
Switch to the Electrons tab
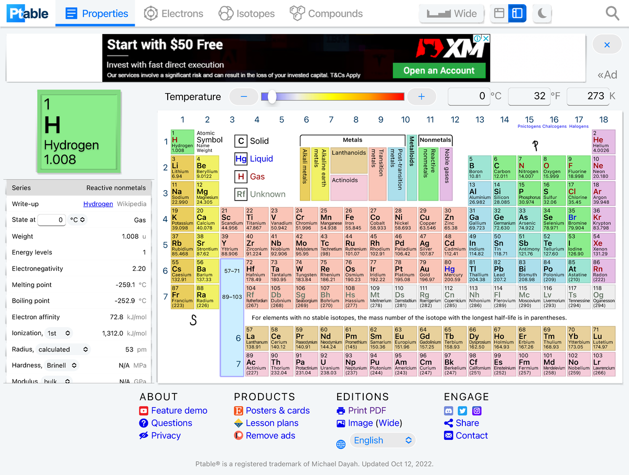tap(173, 15)
